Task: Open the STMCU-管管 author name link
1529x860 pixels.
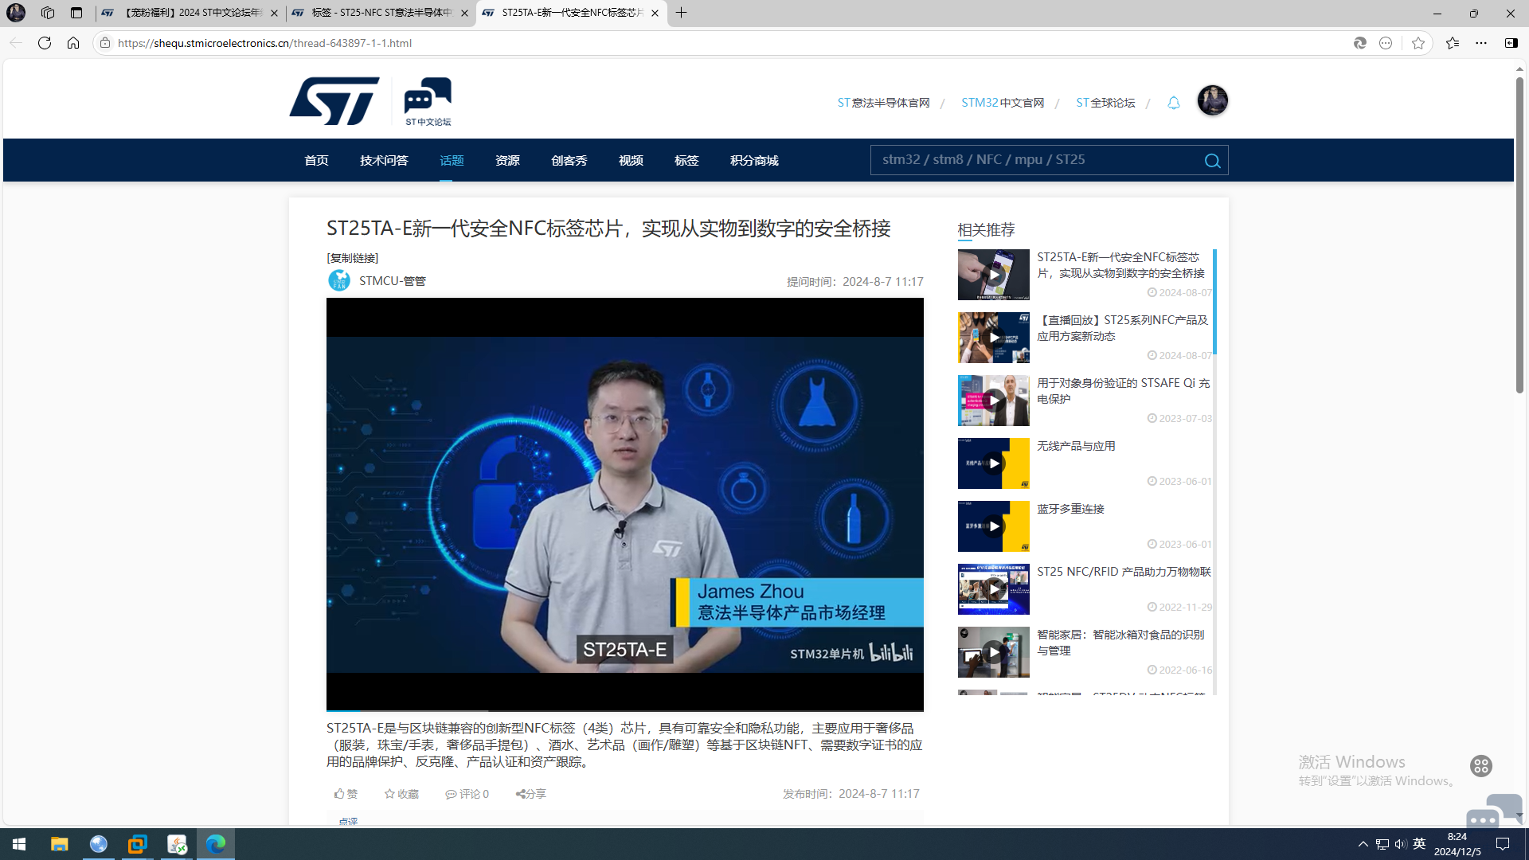Action: 393,281
